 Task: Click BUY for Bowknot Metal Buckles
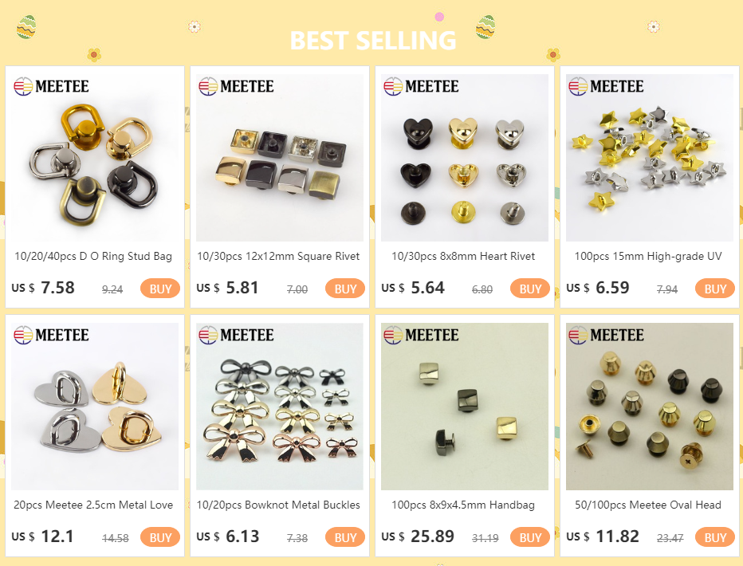(x=345, y=537)
